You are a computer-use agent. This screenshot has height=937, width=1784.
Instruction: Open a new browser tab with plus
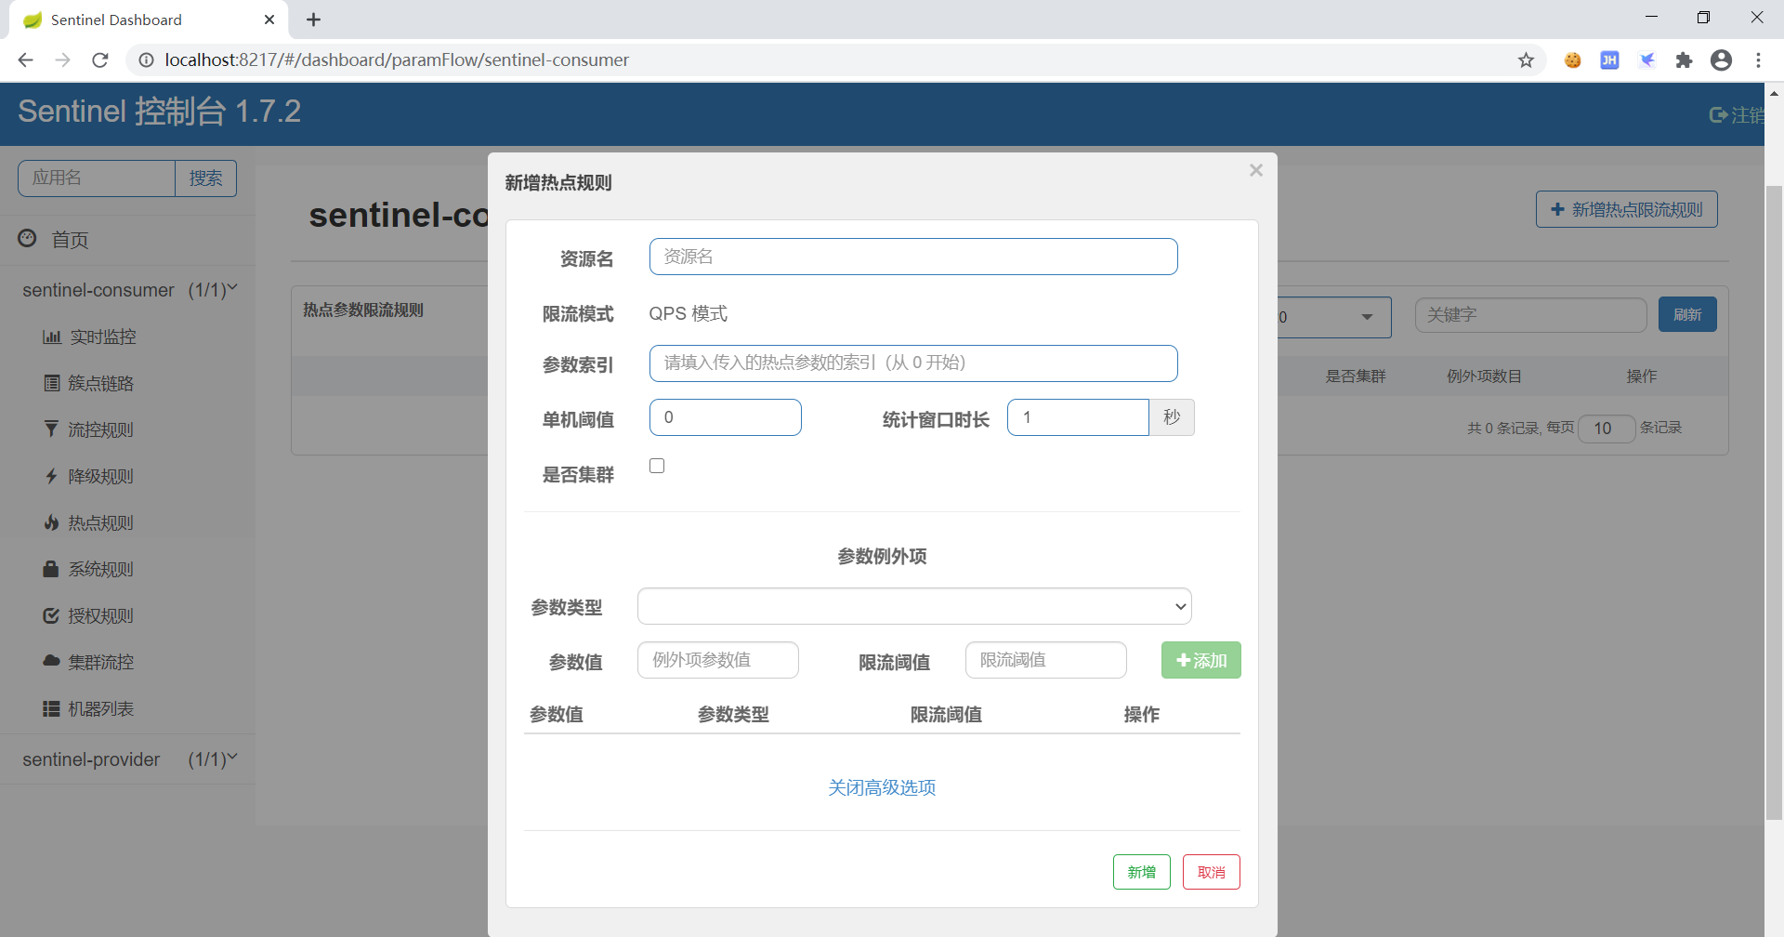pyautogui.click(x=313, y=20)
